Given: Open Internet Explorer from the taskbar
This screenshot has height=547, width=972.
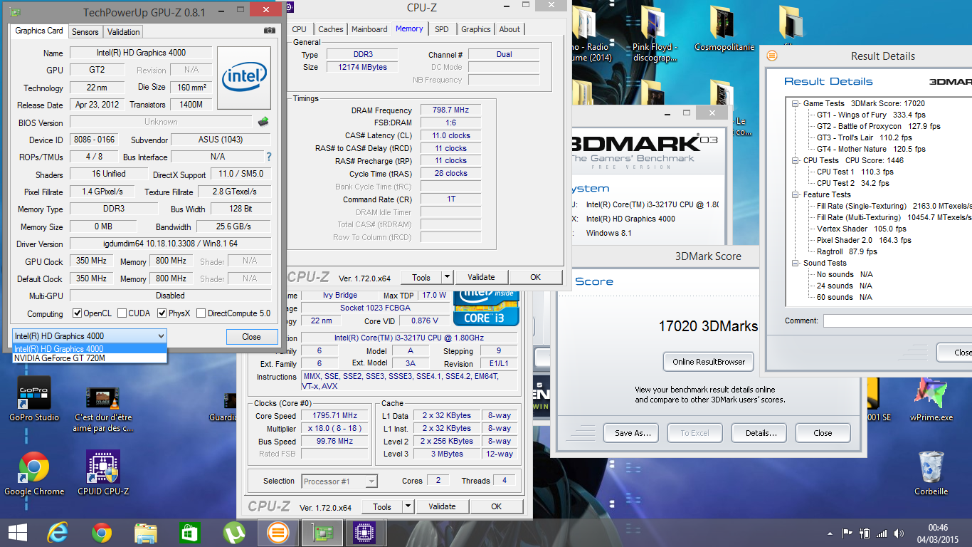Looking at the screenshot, I should point(58,533).
